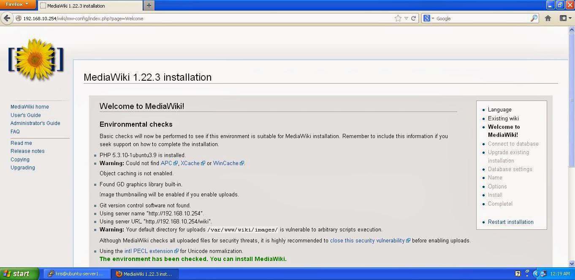Click the Object caching is not enabled line
This screenshot has height=280, width=575.
pyautogui.click(x=136, y=173)
